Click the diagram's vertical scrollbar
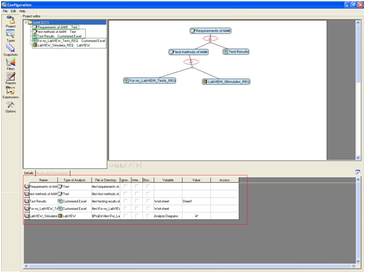The width and height of the screenshot is (365, 273). click(357, 88)
